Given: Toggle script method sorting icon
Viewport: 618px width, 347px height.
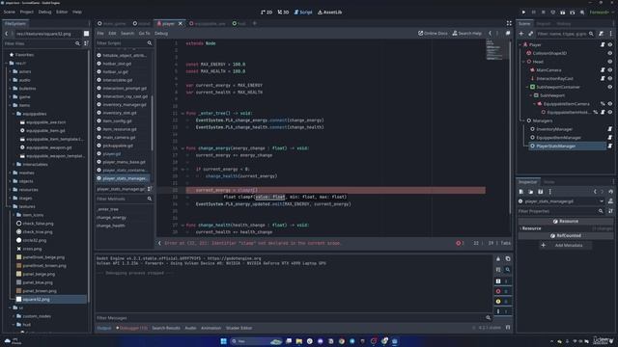Looking at the screenshot, I should (x=150, y=189).
